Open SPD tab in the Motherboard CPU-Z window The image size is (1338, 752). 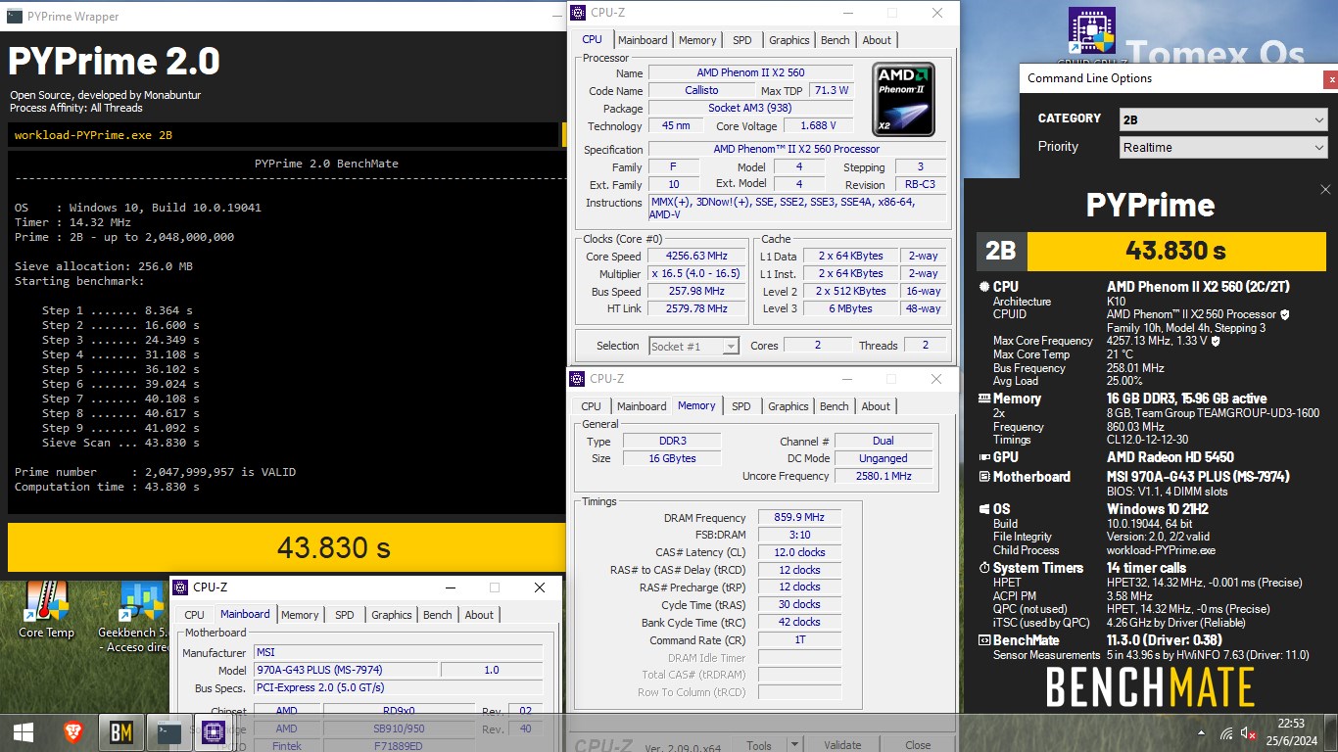345,615
